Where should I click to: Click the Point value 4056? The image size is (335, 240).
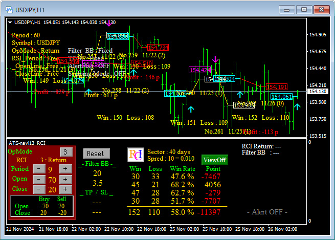pyautogui.click(x=213, y=185)
